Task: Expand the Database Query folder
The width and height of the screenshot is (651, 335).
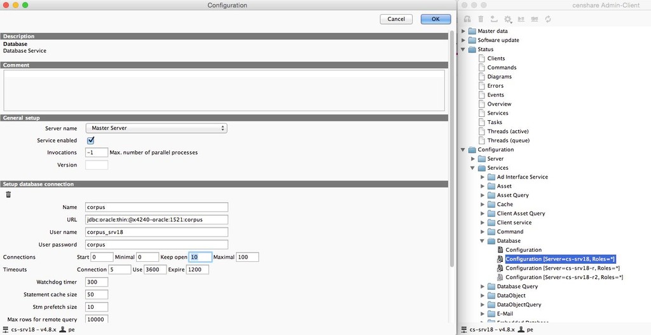Action: pos(483,287)
